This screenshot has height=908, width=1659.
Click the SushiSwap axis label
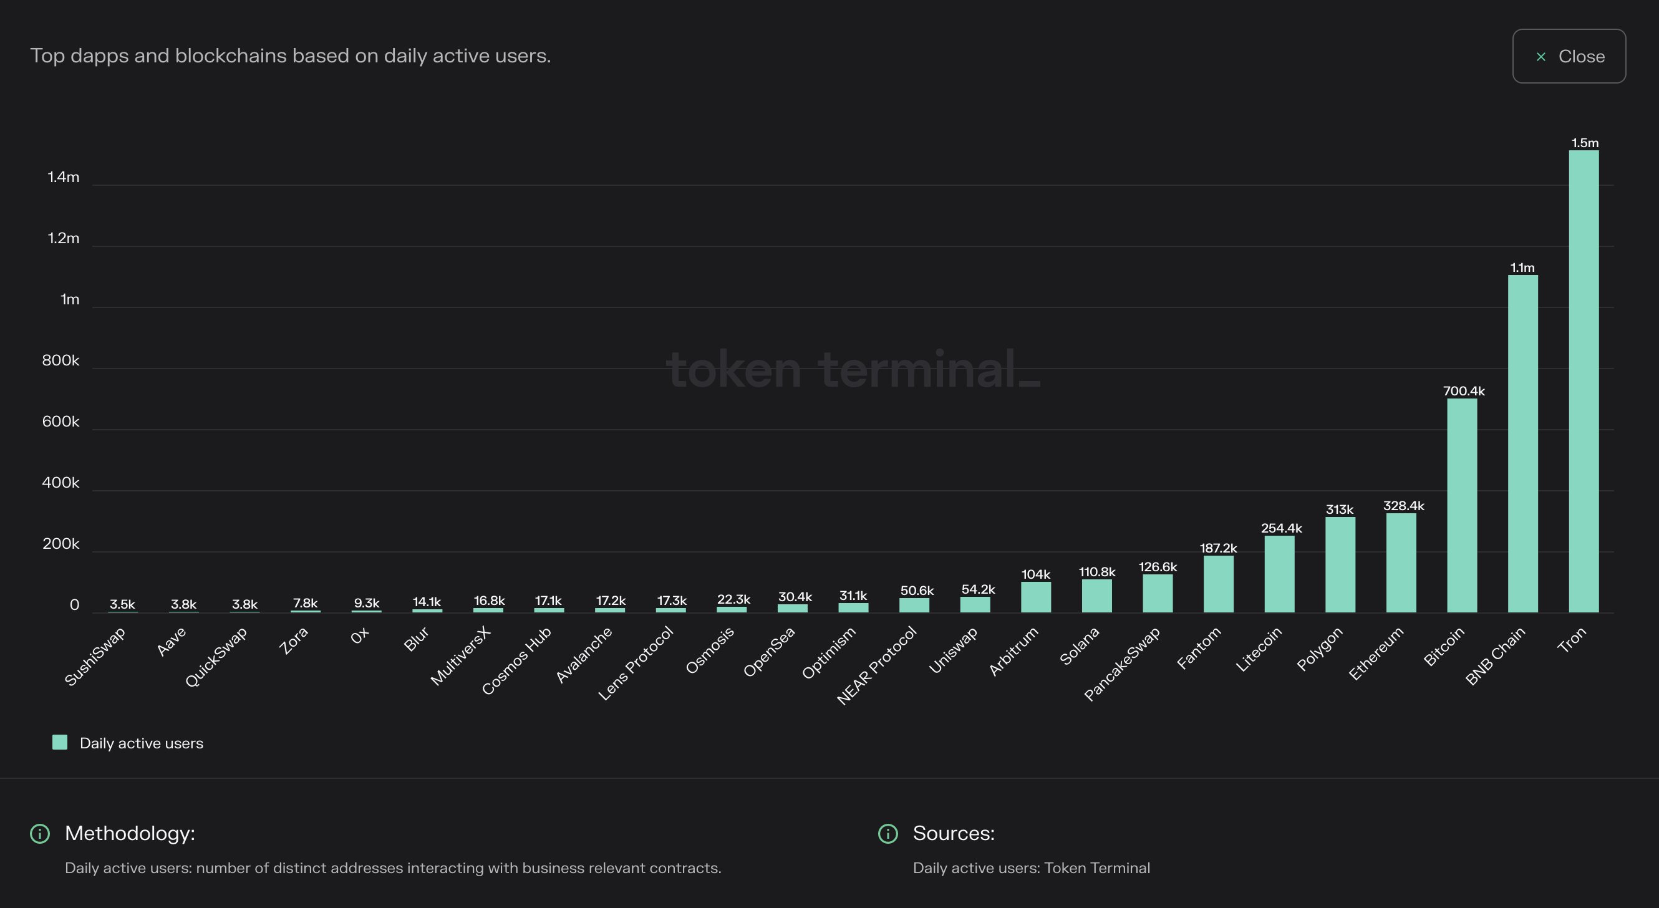[97, 655]
